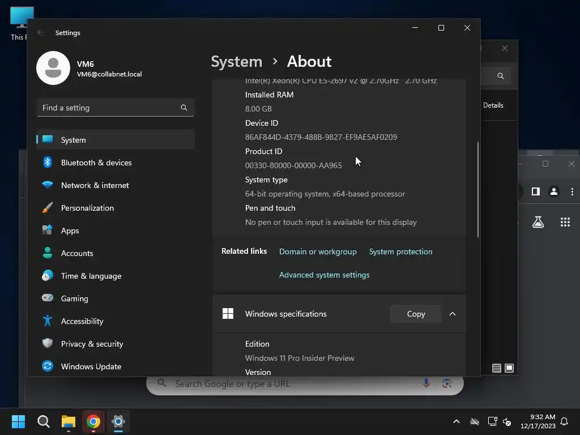Viewport: 580px width, 435px height.
Task: Click the Google search box in Chrome
Action: coord(305,384)
